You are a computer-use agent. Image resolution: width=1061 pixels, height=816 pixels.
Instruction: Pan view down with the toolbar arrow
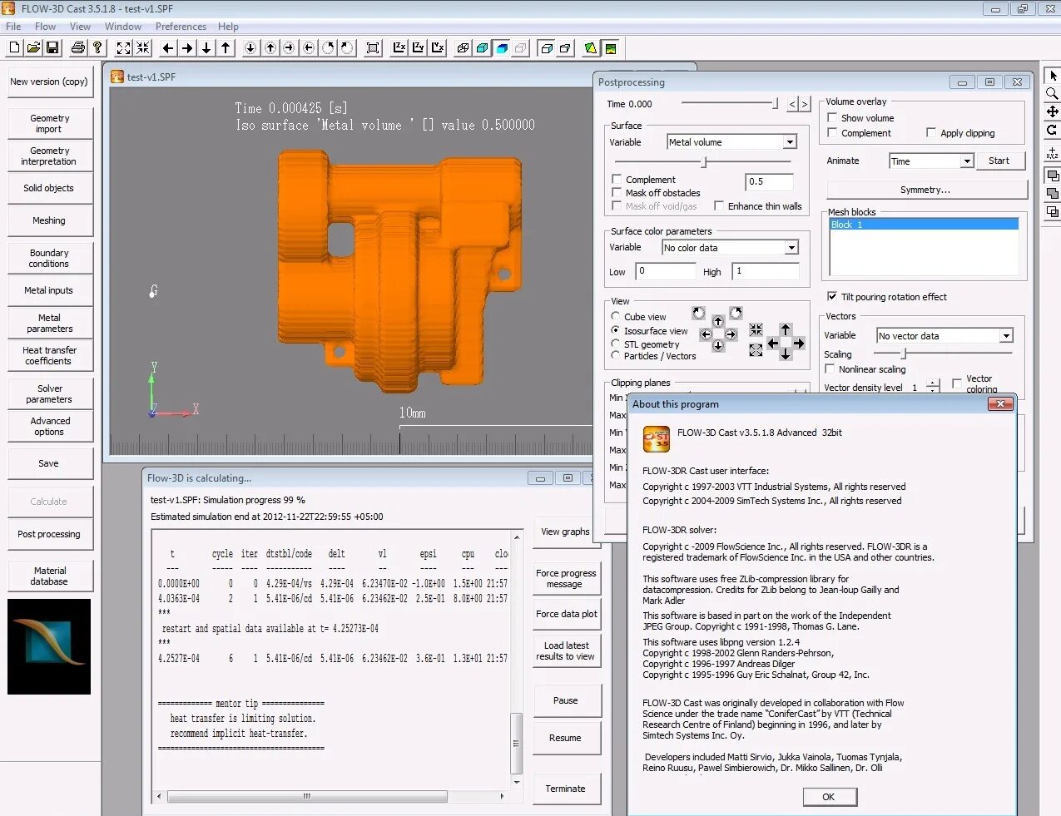point(206,48)
